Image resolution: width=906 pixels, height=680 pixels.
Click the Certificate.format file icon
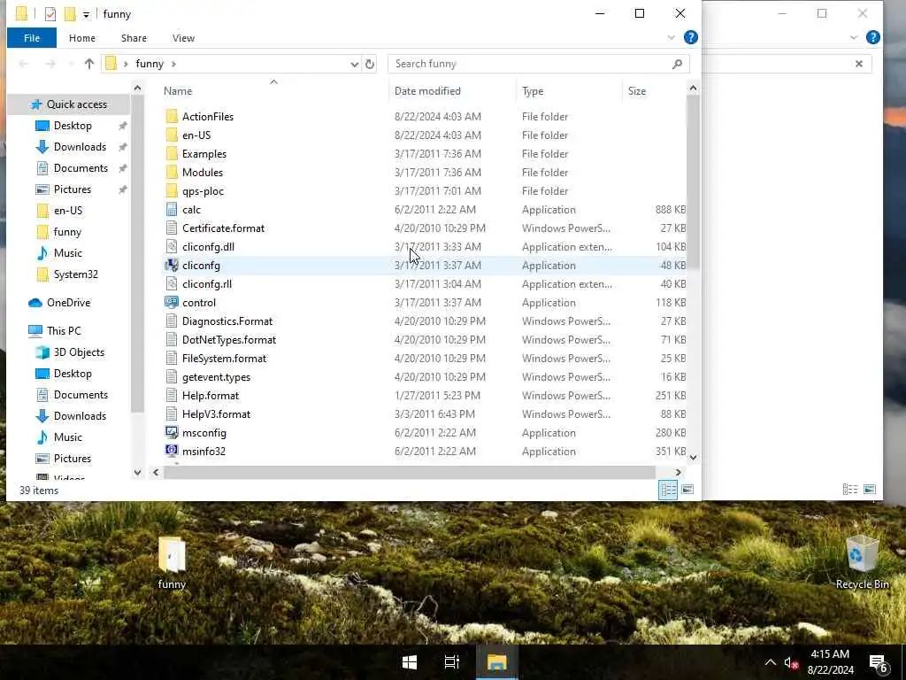(172, 228)
